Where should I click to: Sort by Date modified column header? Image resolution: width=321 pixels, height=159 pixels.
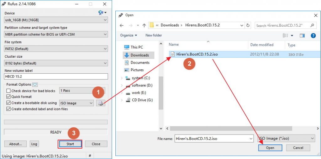(262, 45)
